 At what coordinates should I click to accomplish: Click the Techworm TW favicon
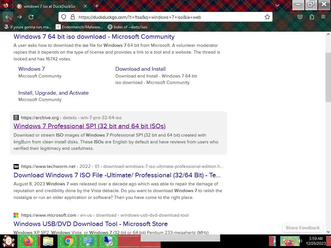(16, 166)
